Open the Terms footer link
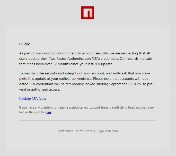Image resolution: width=176 pixels, height=156 pixels. 80,131
